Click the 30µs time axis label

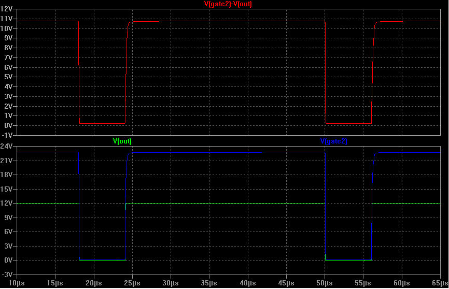point(171,283)
